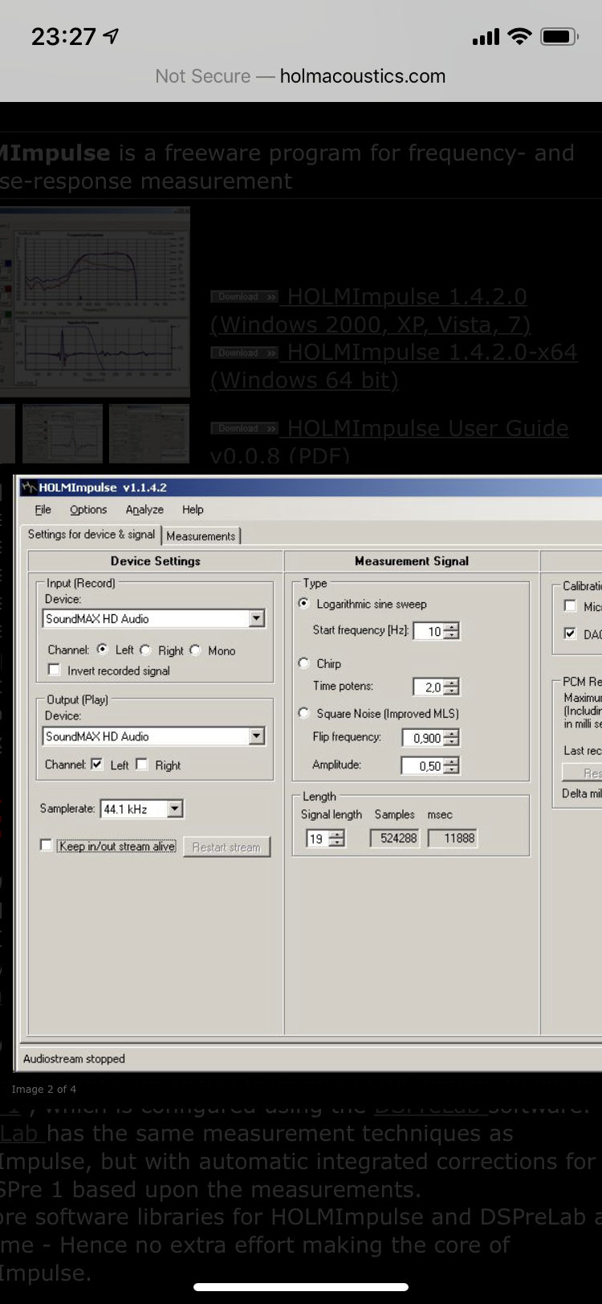Select the Right input channel radio button
The height and width of the screenshot is (1304, 602).
point(145,650)
